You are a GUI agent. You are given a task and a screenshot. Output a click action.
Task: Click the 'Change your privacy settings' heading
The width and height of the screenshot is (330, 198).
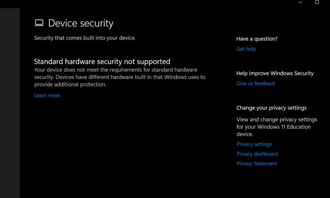pyautogui.click(x=271, y=108)
